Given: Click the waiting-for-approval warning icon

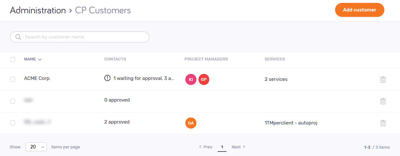Looking at the screenshot, I should pyautogui.click(x=107, y=78).
